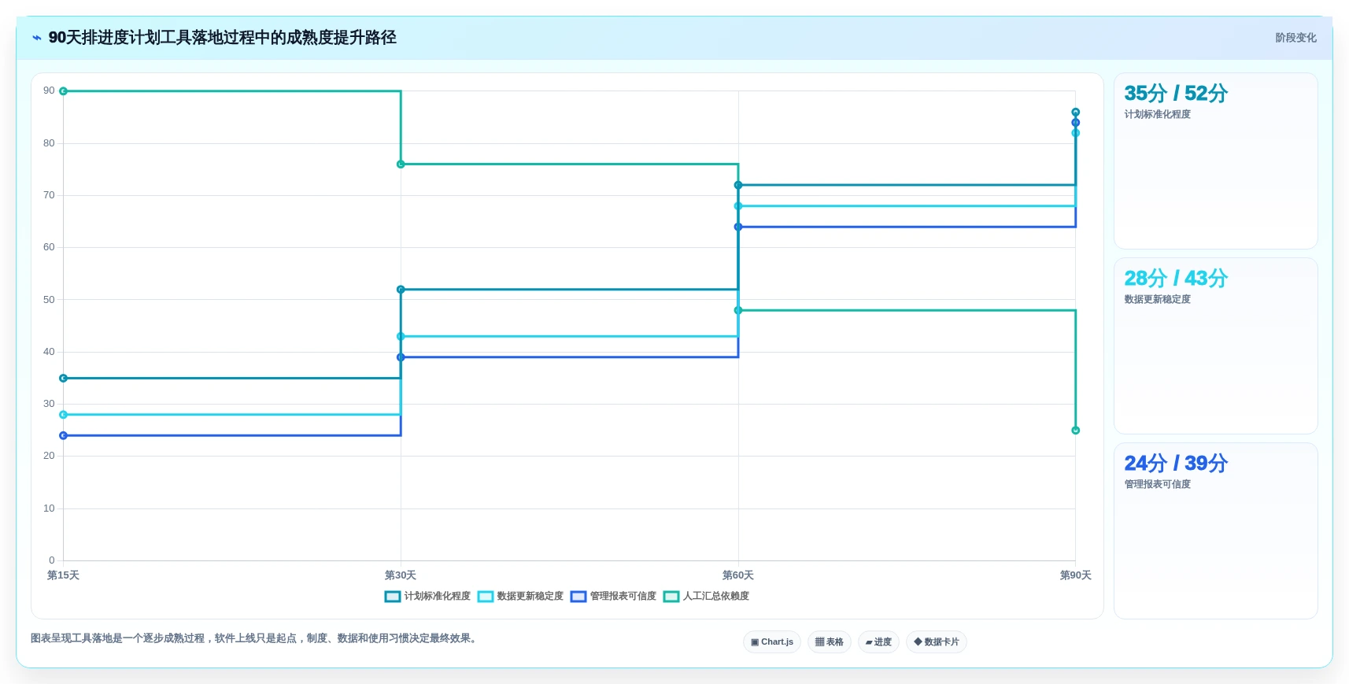Image resolution: width=1349 pixels, height=684 pixels.
Task: Open the 28分 / 43分 数据更新稳定度 card
Action: point(1215,346)
